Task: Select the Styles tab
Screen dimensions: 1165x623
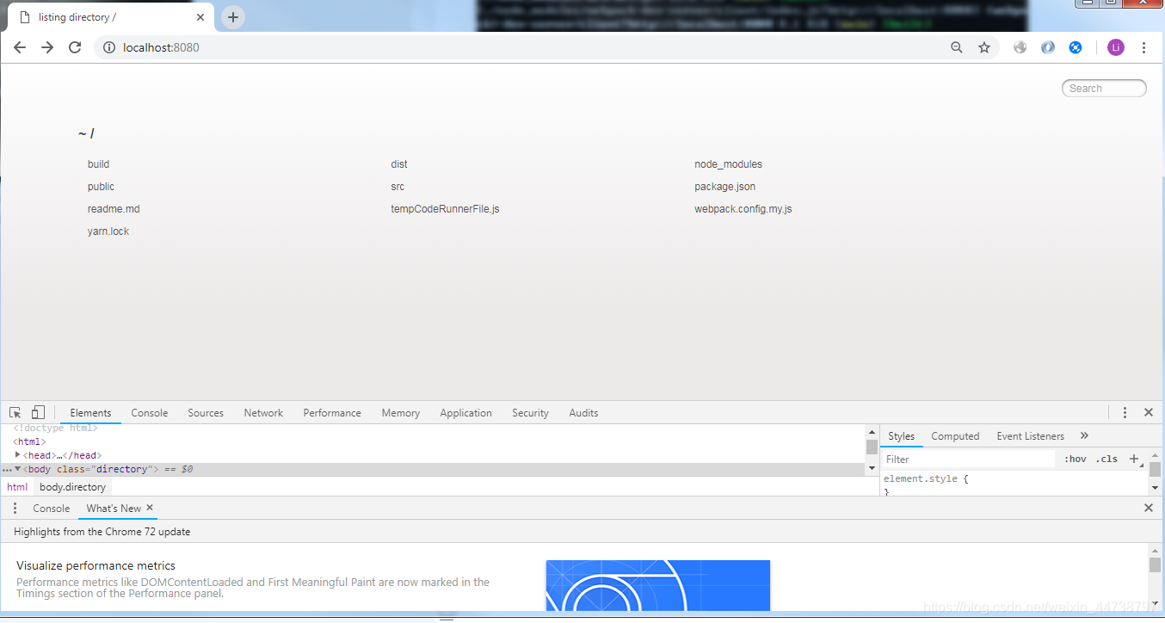Action: point(902,436)
